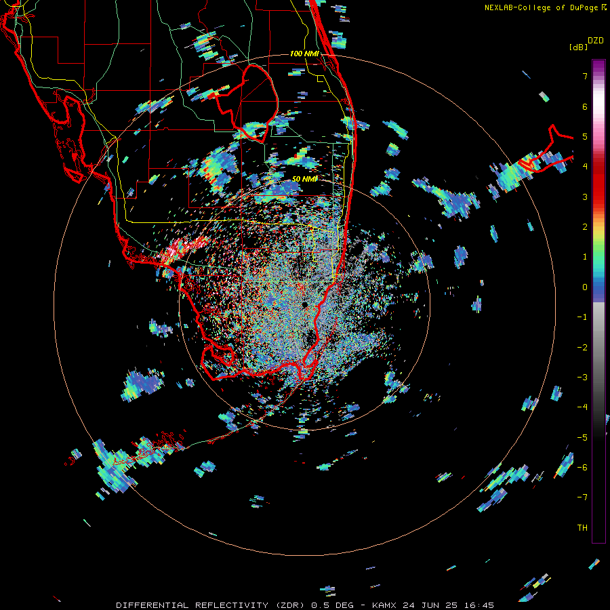Click the 2 value on the dB scale
610x610 pixels.
click(585, 227)
